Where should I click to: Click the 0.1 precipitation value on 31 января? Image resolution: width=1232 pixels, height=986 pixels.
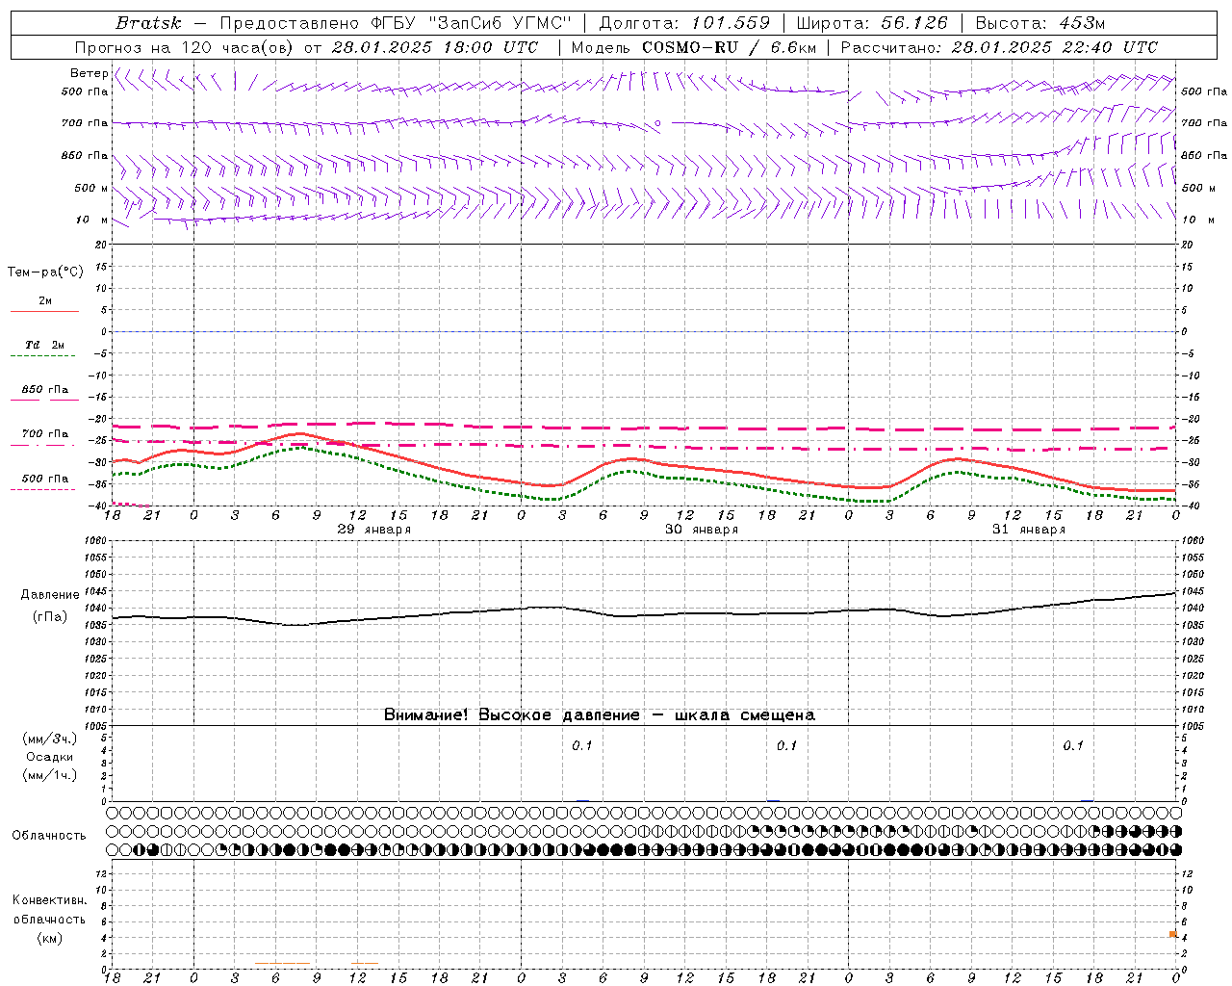coord(1073,745)
